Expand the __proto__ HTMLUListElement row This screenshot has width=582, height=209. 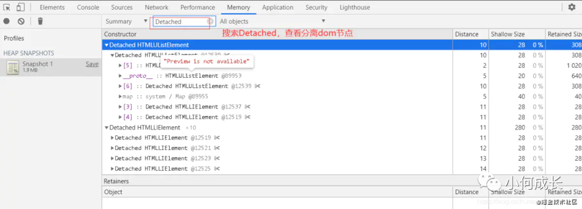pos(120,76)
